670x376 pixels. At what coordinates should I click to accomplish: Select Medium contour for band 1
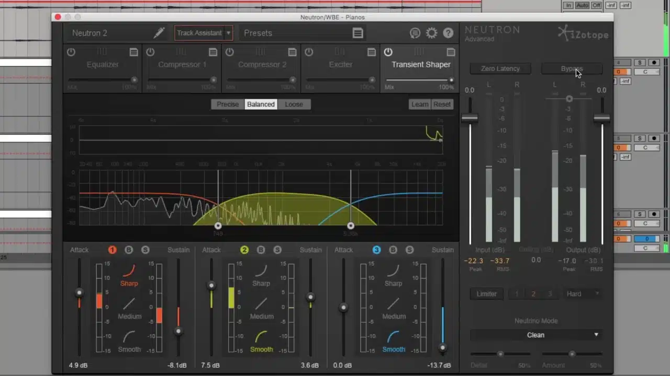point(129,308)
